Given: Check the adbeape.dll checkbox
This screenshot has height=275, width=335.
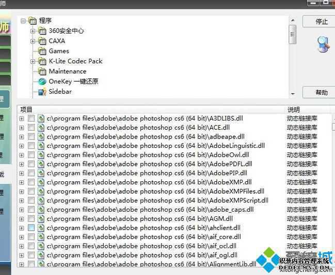Looking at the screenshot, I should pyautogui.click(x=31, y=136).
